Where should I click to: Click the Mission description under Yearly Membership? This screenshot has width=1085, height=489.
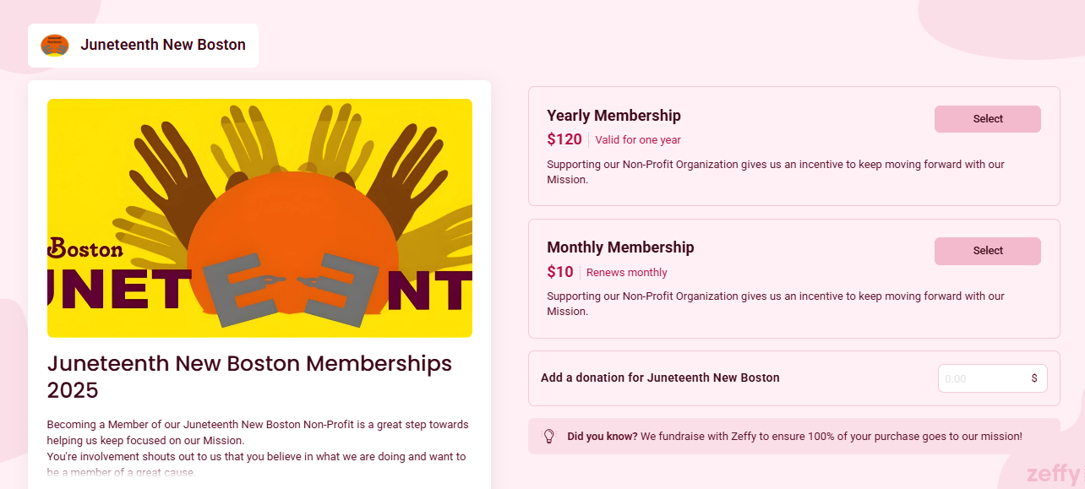point(776,171)
